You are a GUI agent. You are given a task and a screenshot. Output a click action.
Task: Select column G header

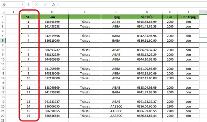tap(147, 12)
